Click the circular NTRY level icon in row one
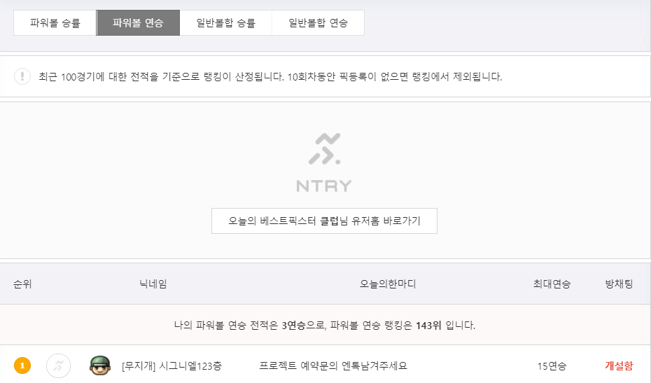The image size is (651, 383). (58, 365)
